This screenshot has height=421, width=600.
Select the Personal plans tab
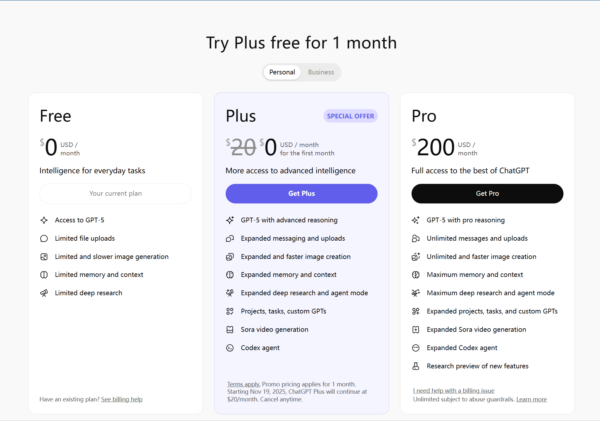tap(282, 72)
